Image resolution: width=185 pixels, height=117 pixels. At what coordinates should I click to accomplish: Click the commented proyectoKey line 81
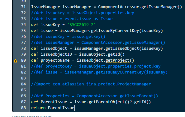96,66
